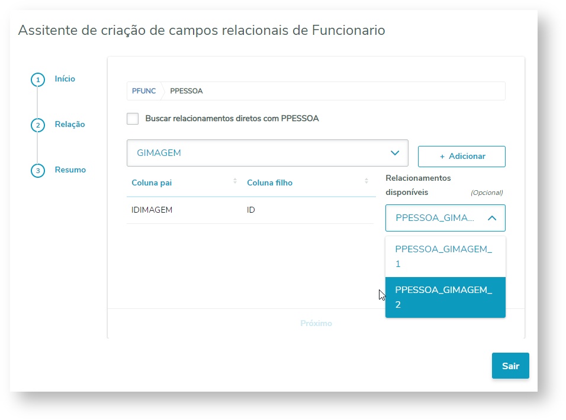
Task: Click the + Adicionar button
Action: coord(462,157)
